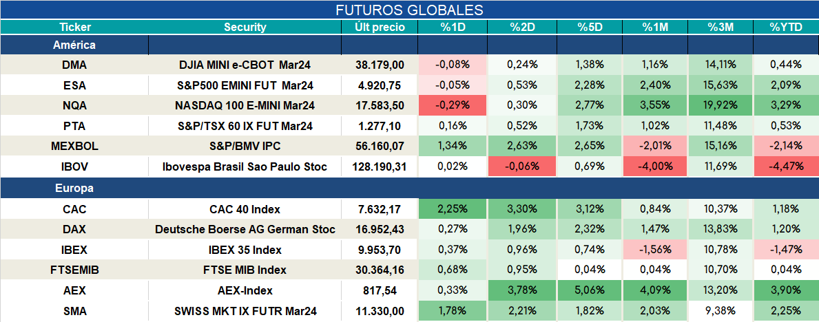Select the price 128.190,31 for IBOV

[380, 167]
